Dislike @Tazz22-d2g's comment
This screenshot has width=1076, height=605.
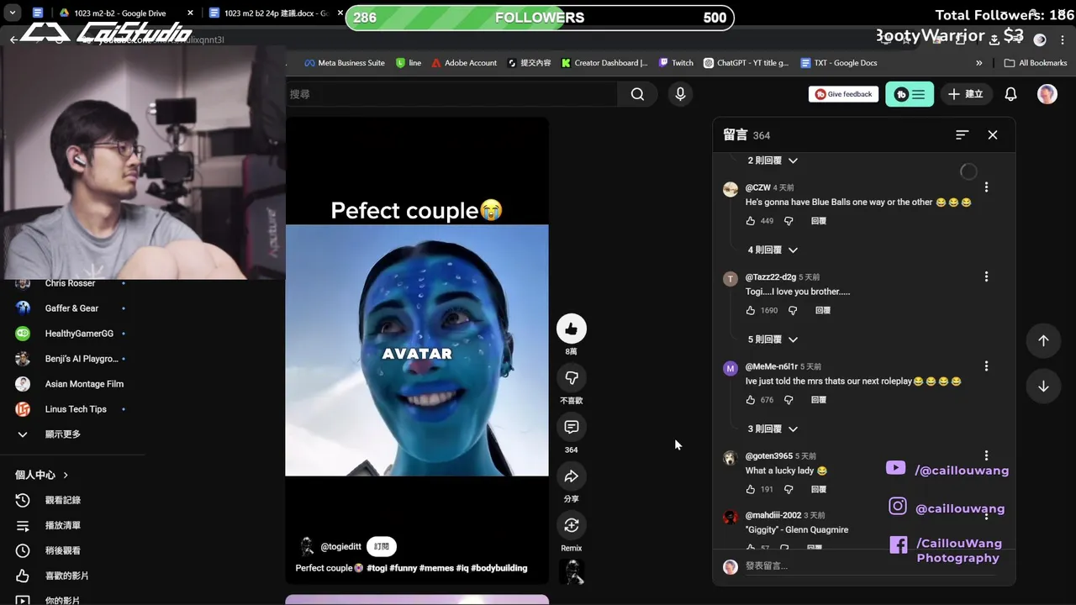[x=793, y=310]
